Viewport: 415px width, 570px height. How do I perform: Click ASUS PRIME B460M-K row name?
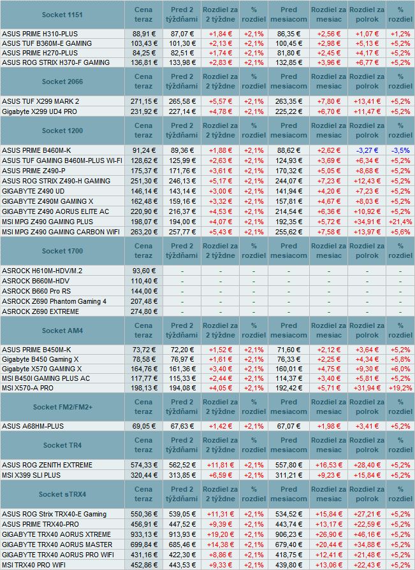36,150
